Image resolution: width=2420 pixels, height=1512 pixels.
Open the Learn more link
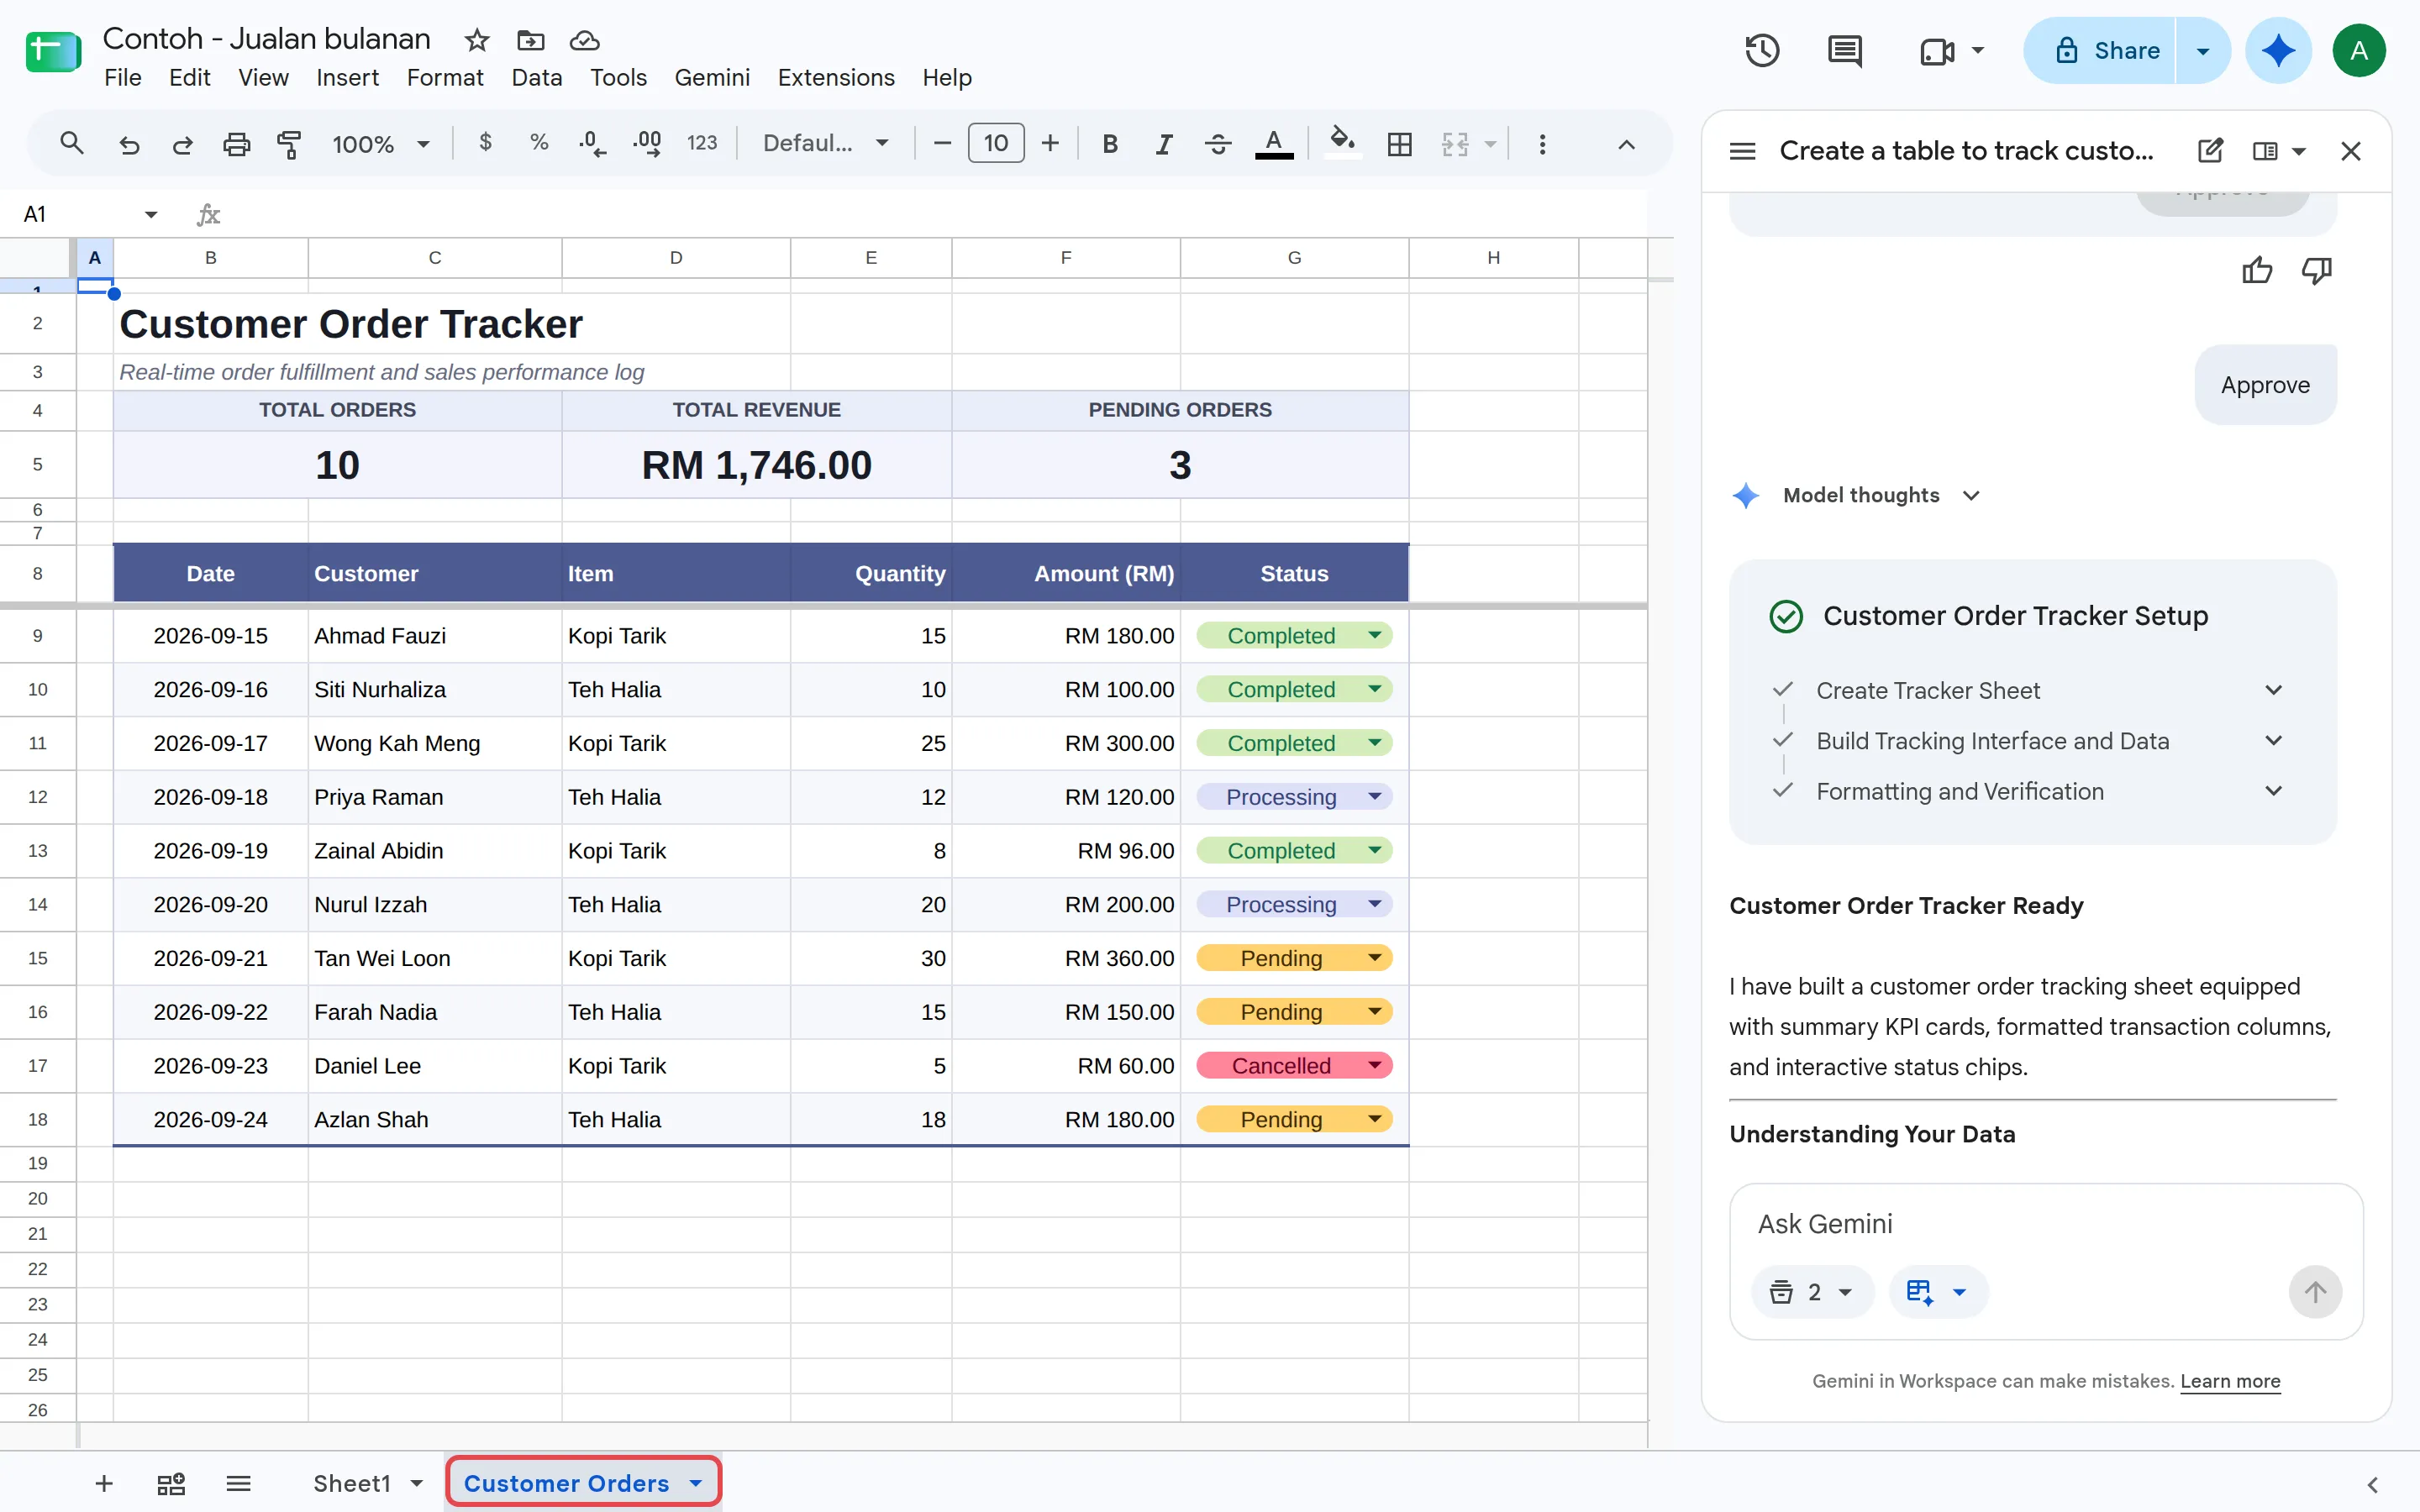coord(2229,1381)
